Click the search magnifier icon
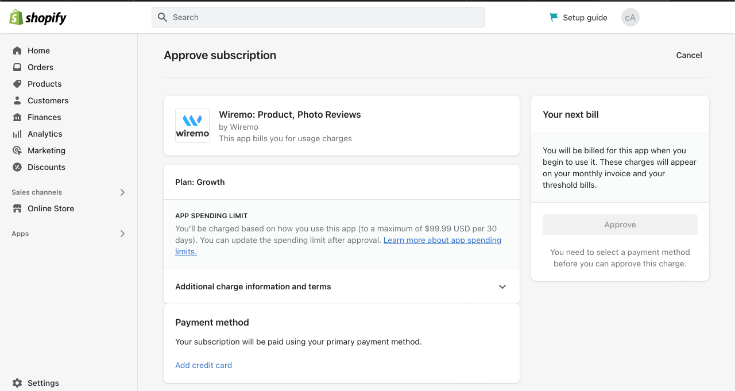Viewport: 735px width, 391px height. (163, 17)
